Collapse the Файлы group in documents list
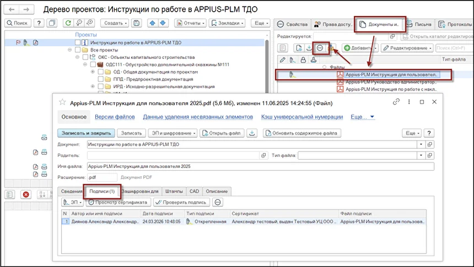474x267 pixels. click(325, 67)
